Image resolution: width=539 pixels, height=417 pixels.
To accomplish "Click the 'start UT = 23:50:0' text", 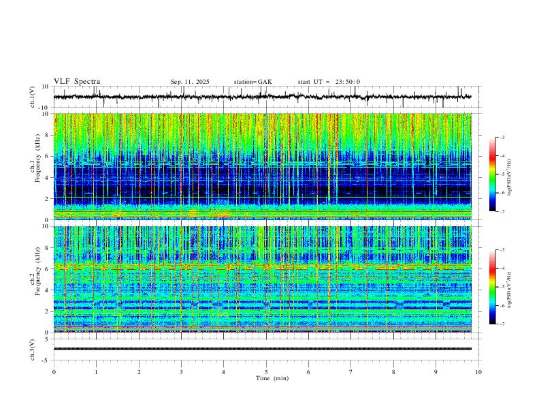I will [329, 82].
